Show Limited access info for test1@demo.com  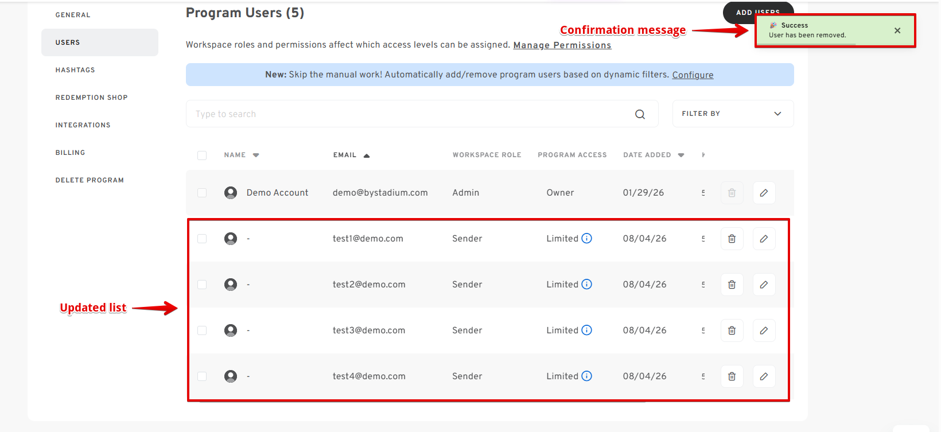point(586,238)
